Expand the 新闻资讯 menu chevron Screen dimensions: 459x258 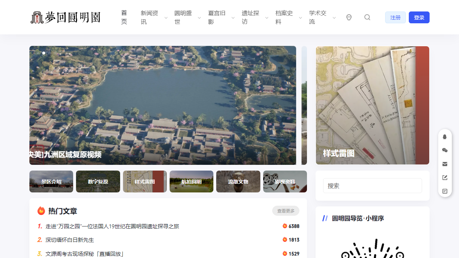(166, 18)
